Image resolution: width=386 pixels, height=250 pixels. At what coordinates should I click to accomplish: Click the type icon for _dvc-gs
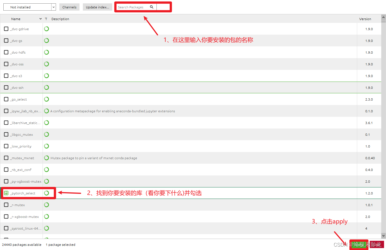46,41
